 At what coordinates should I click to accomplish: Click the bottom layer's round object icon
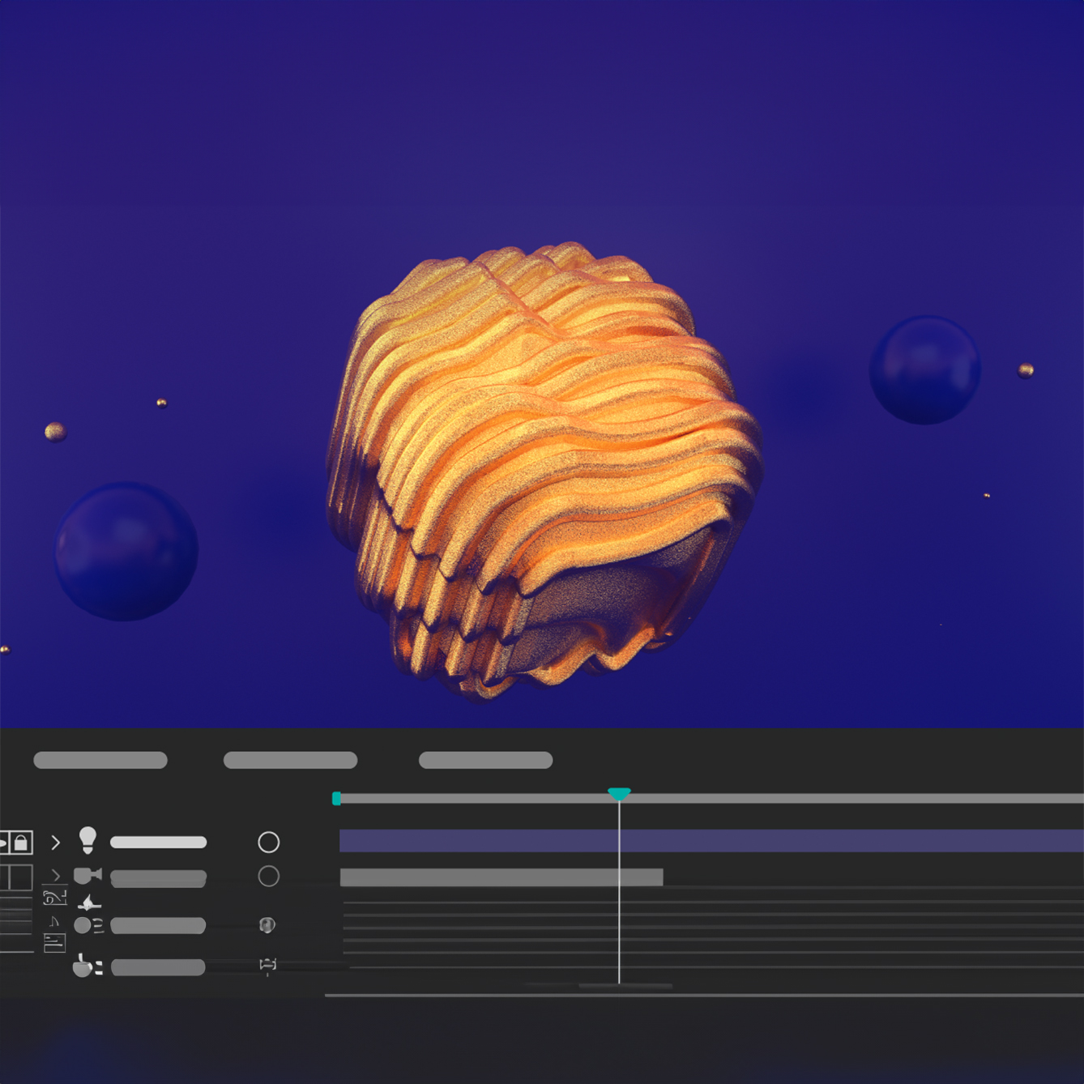pos(83,966)
